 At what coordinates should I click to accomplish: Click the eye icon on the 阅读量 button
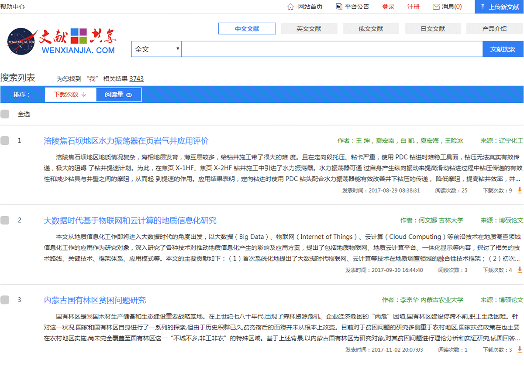[130, 94]
